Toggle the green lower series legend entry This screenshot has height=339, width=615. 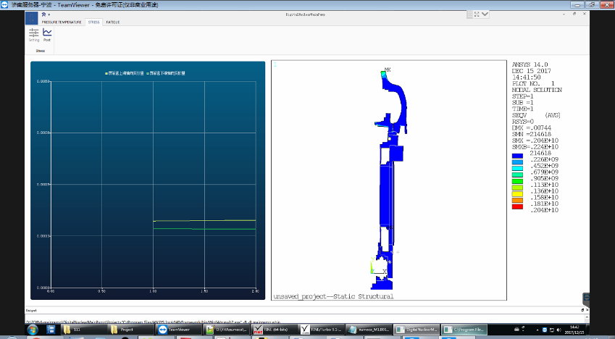click(x=166, y=73)
